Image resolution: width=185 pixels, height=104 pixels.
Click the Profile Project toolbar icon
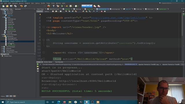tap(76, 6)
